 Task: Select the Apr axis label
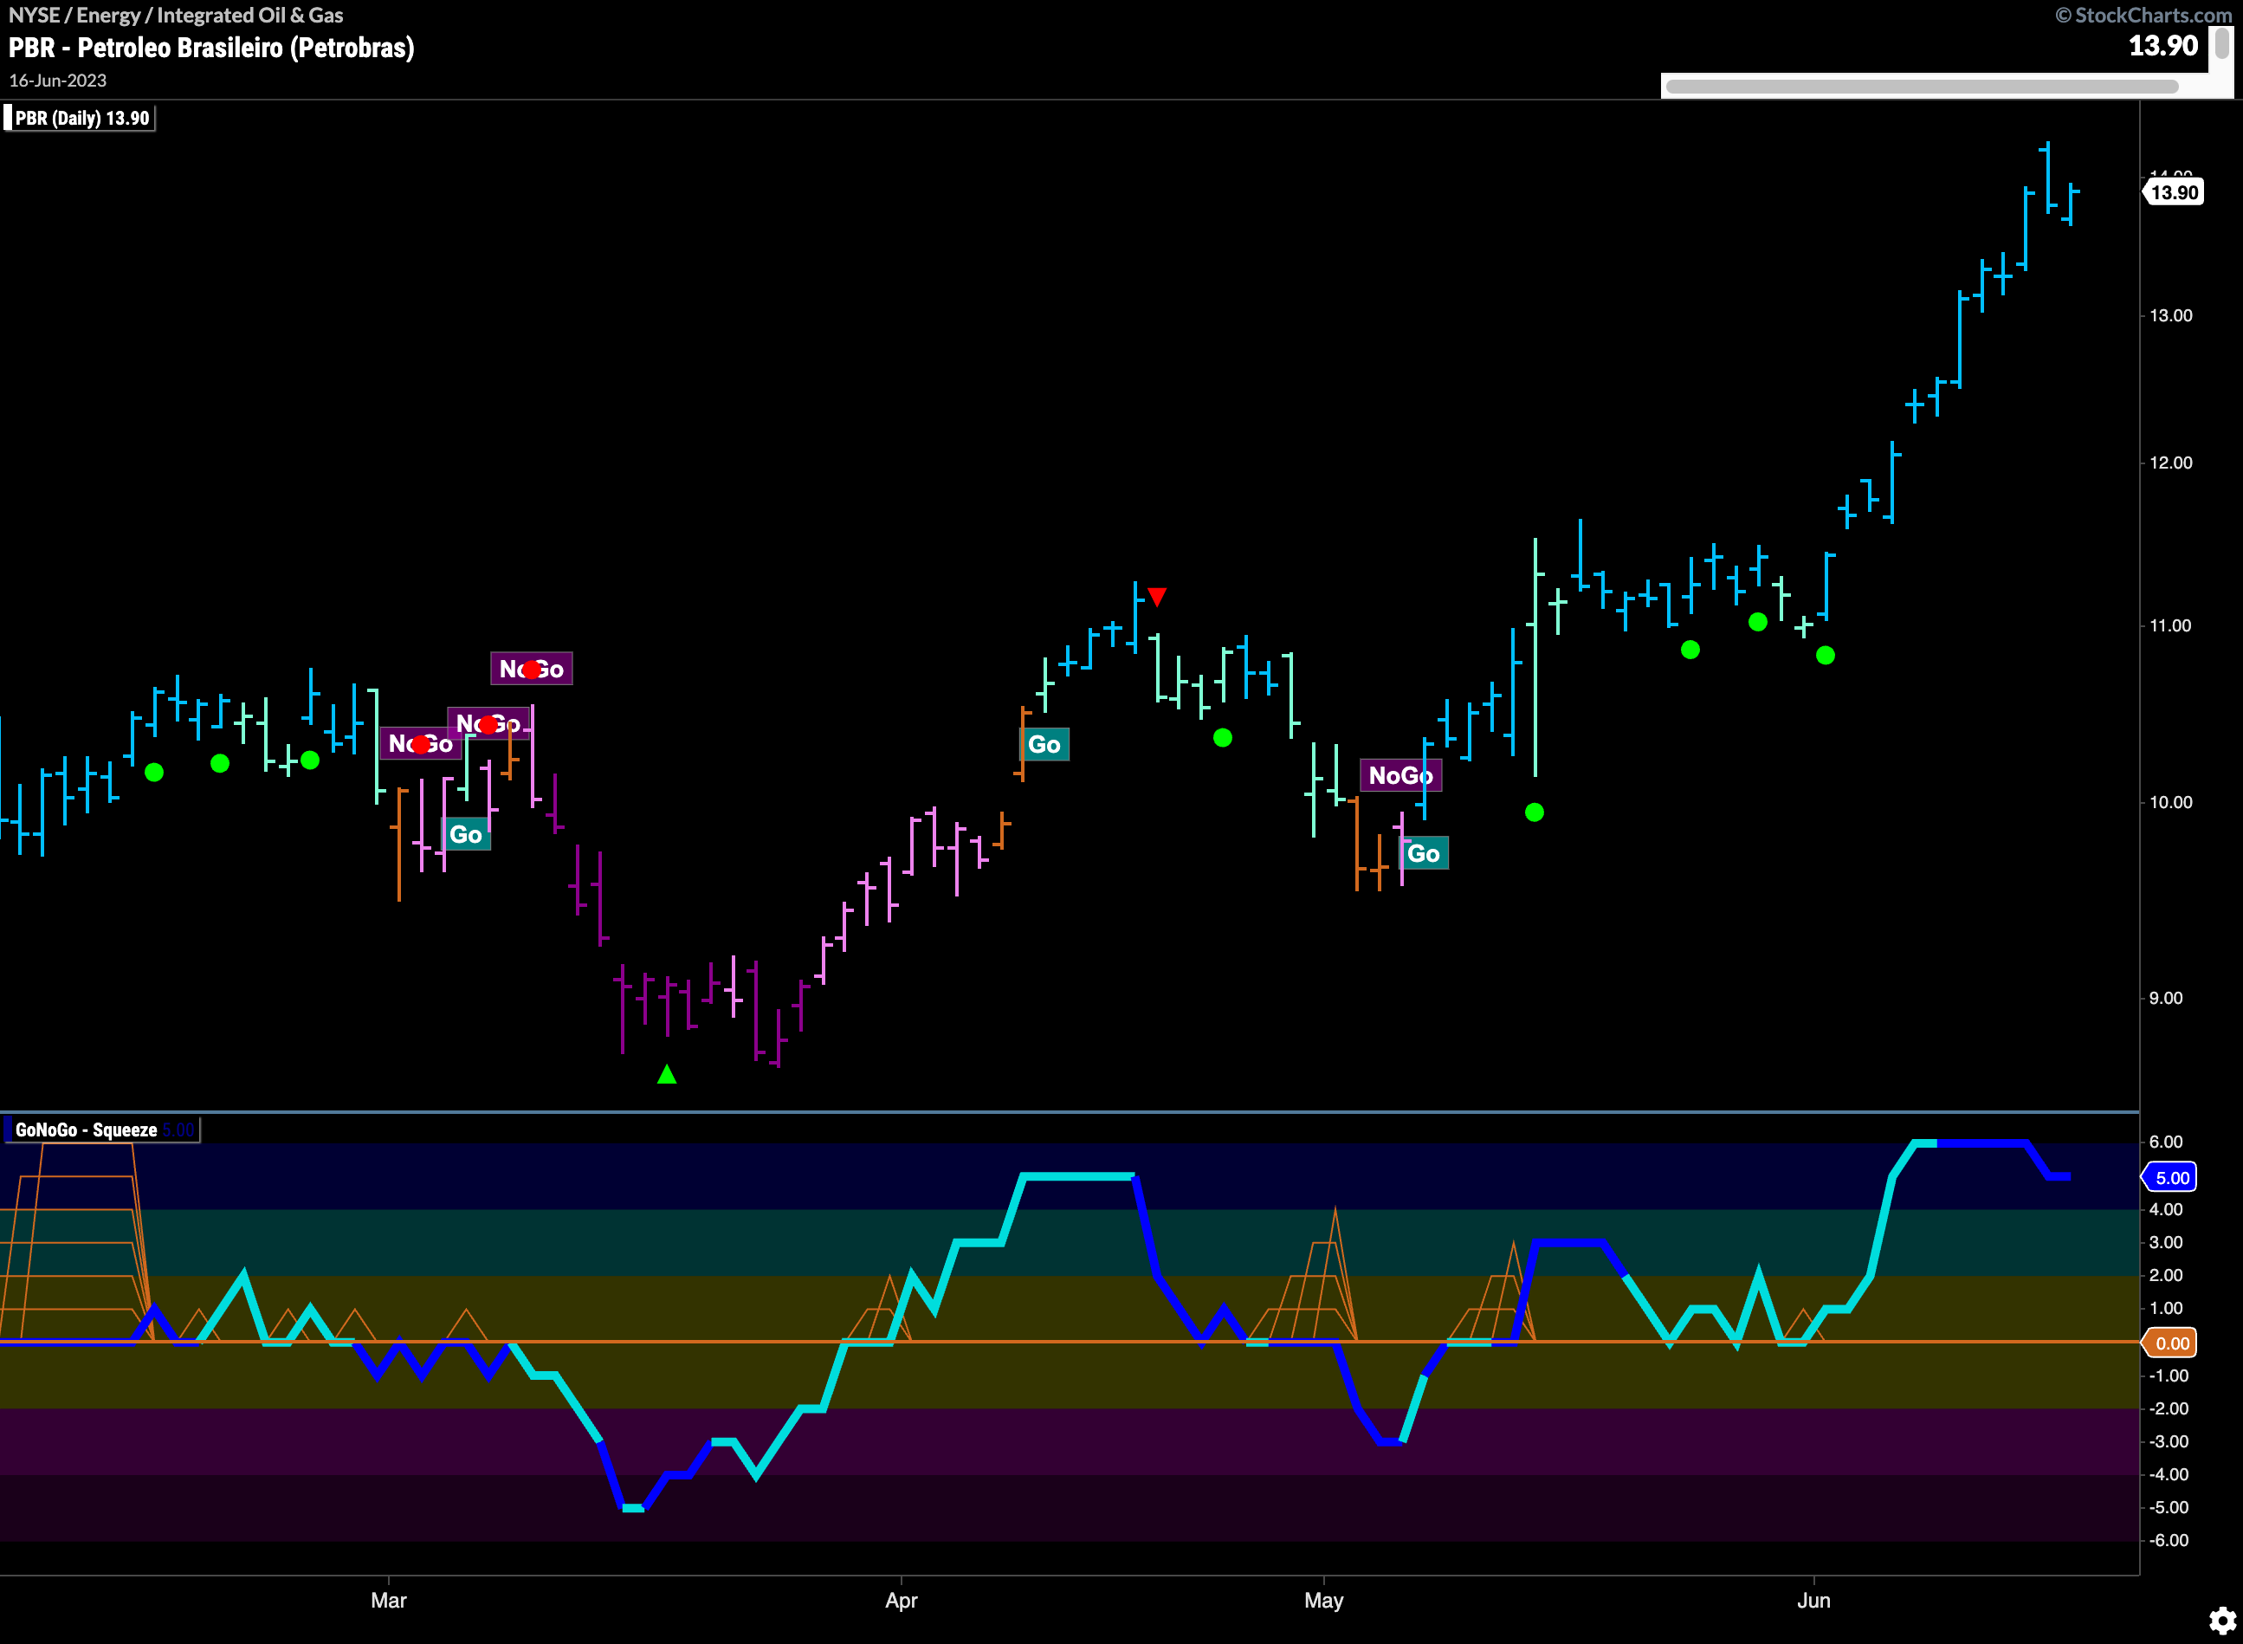tap(902, 1600)
